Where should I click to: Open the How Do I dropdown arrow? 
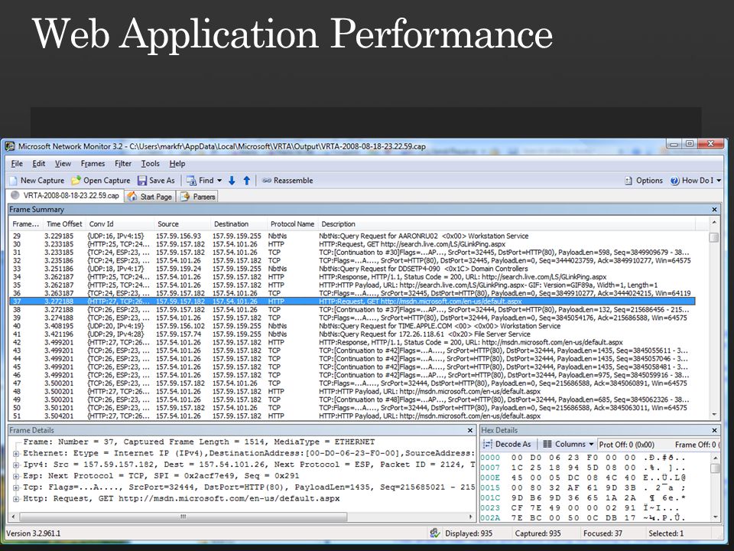click(x=719, y=181)
